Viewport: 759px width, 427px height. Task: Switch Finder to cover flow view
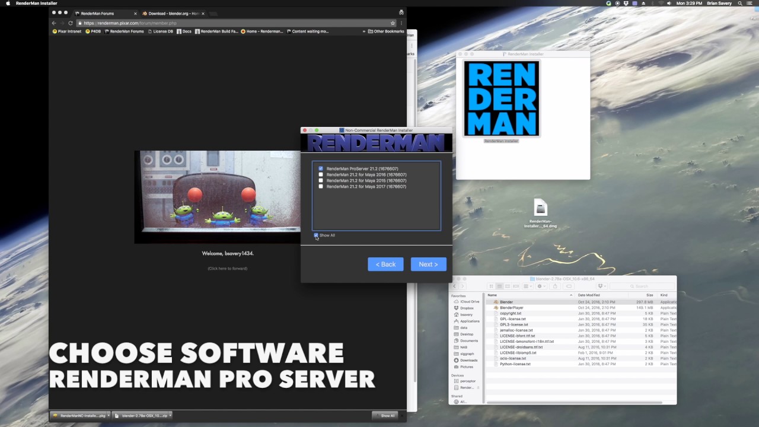pos(516,286)
